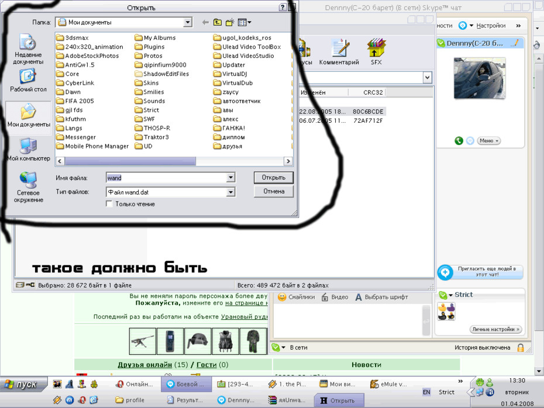Click green call button in Skype

(x=459, y=141)
